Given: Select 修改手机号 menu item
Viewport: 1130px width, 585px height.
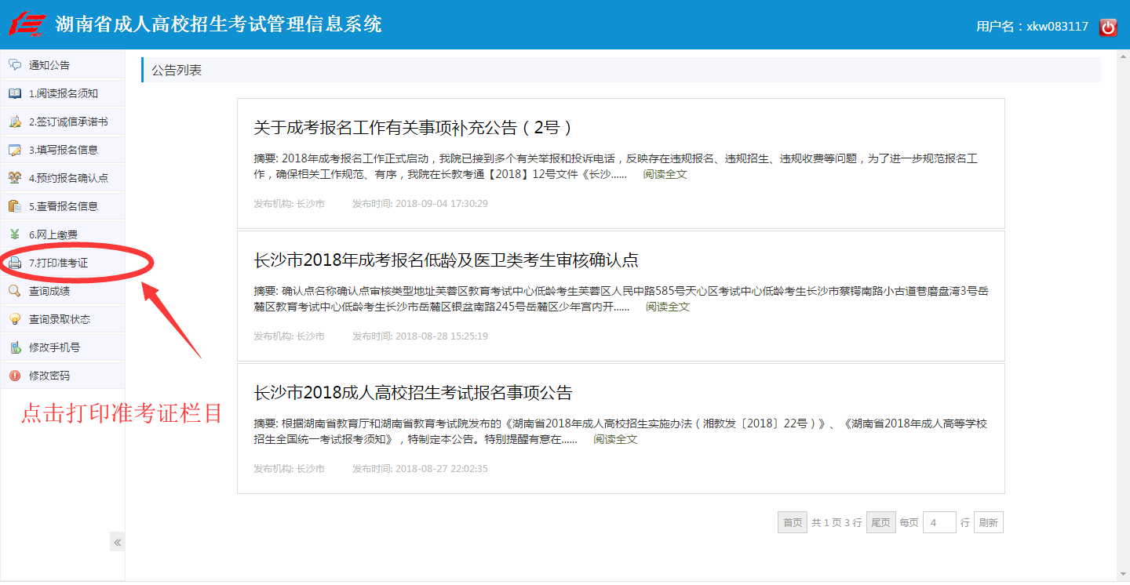Looking at the screenshot, I should pos(63,347).
